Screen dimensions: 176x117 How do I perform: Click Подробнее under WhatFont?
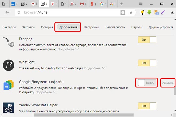(92, 68)
